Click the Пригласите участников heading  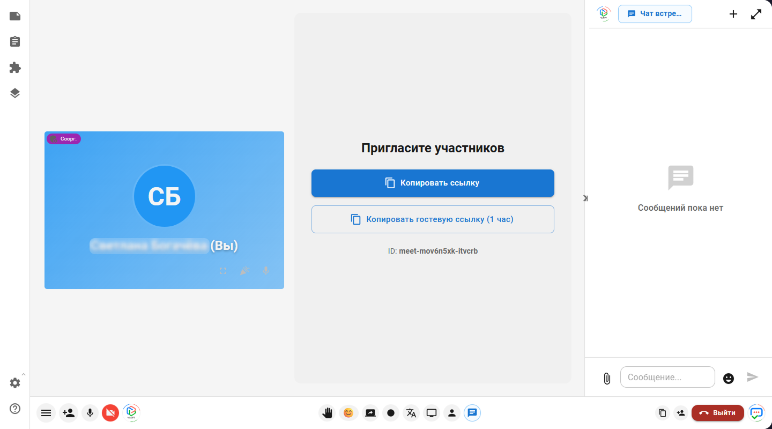pos(433,148)
